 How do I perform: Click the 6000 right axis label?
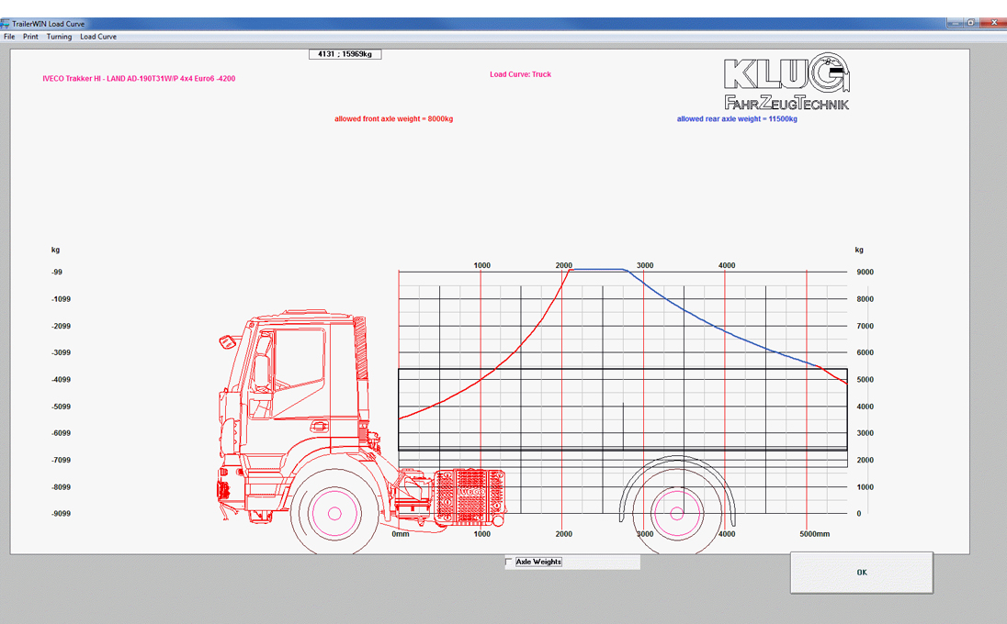pyautogui.click(x=866, y=352)
